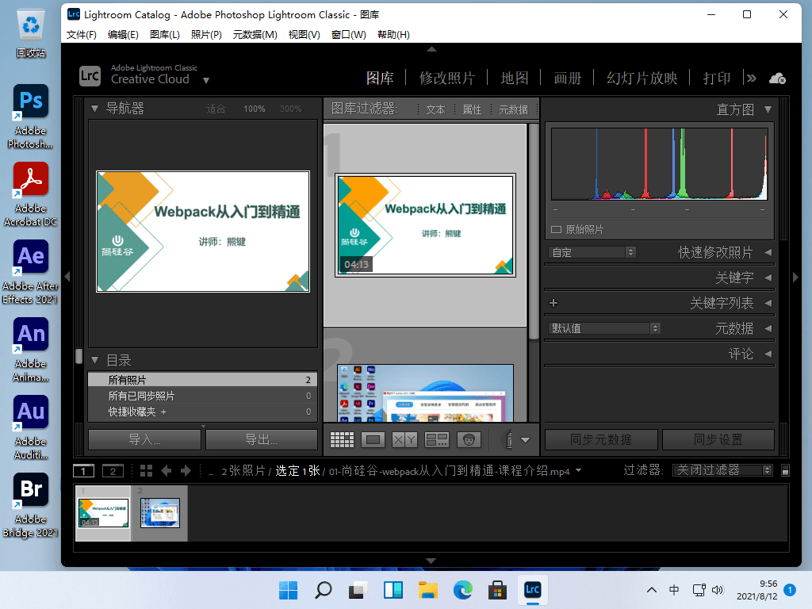Open Adobe Audition desktop shortcut
The height and width of the screenshot is (609, 812).
pyautogui.click(x=31, y=427)
